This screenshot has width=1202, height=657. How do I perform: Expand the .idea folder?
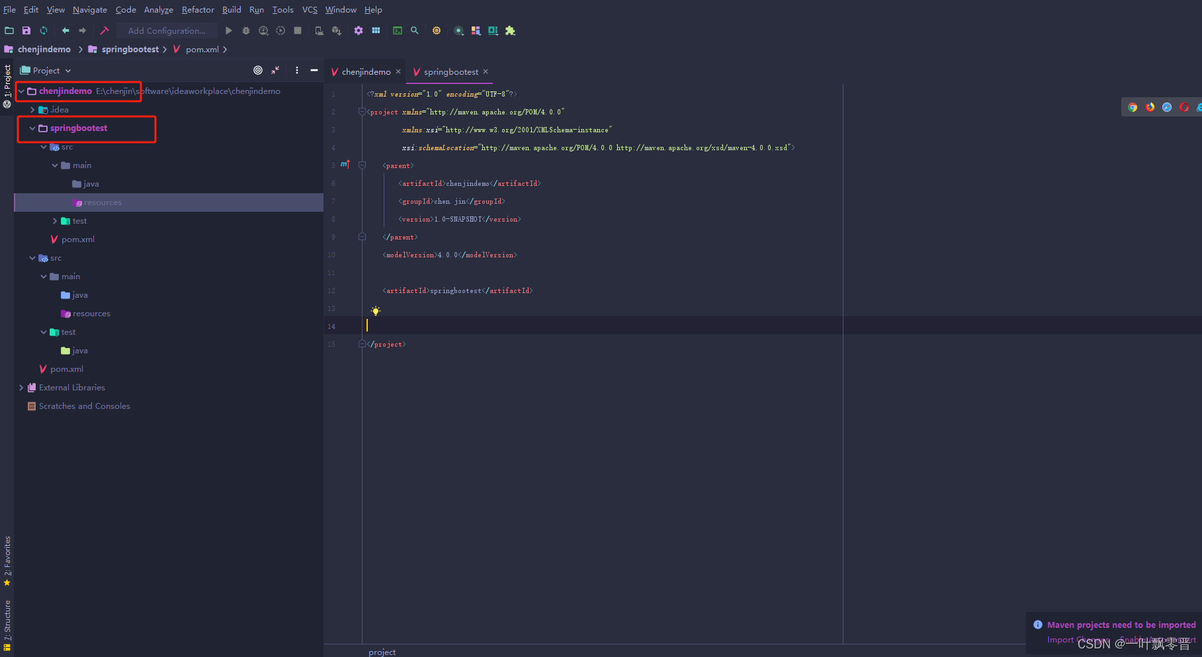pos(32,110)
